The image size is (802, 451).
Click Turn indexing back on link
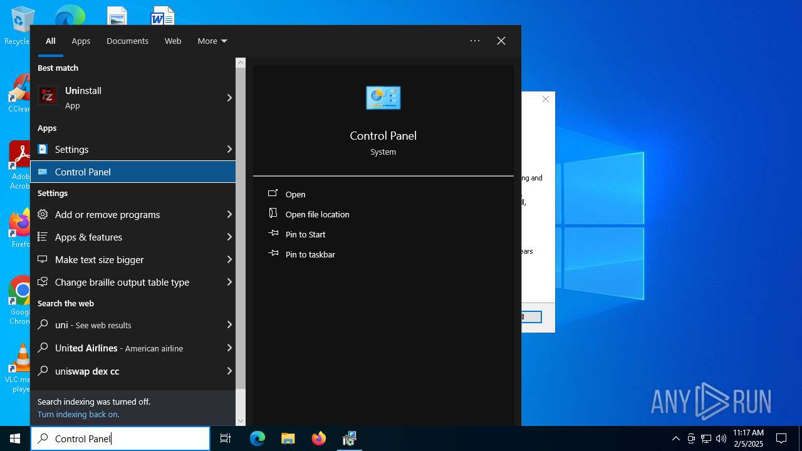click(x=78, y=414)
